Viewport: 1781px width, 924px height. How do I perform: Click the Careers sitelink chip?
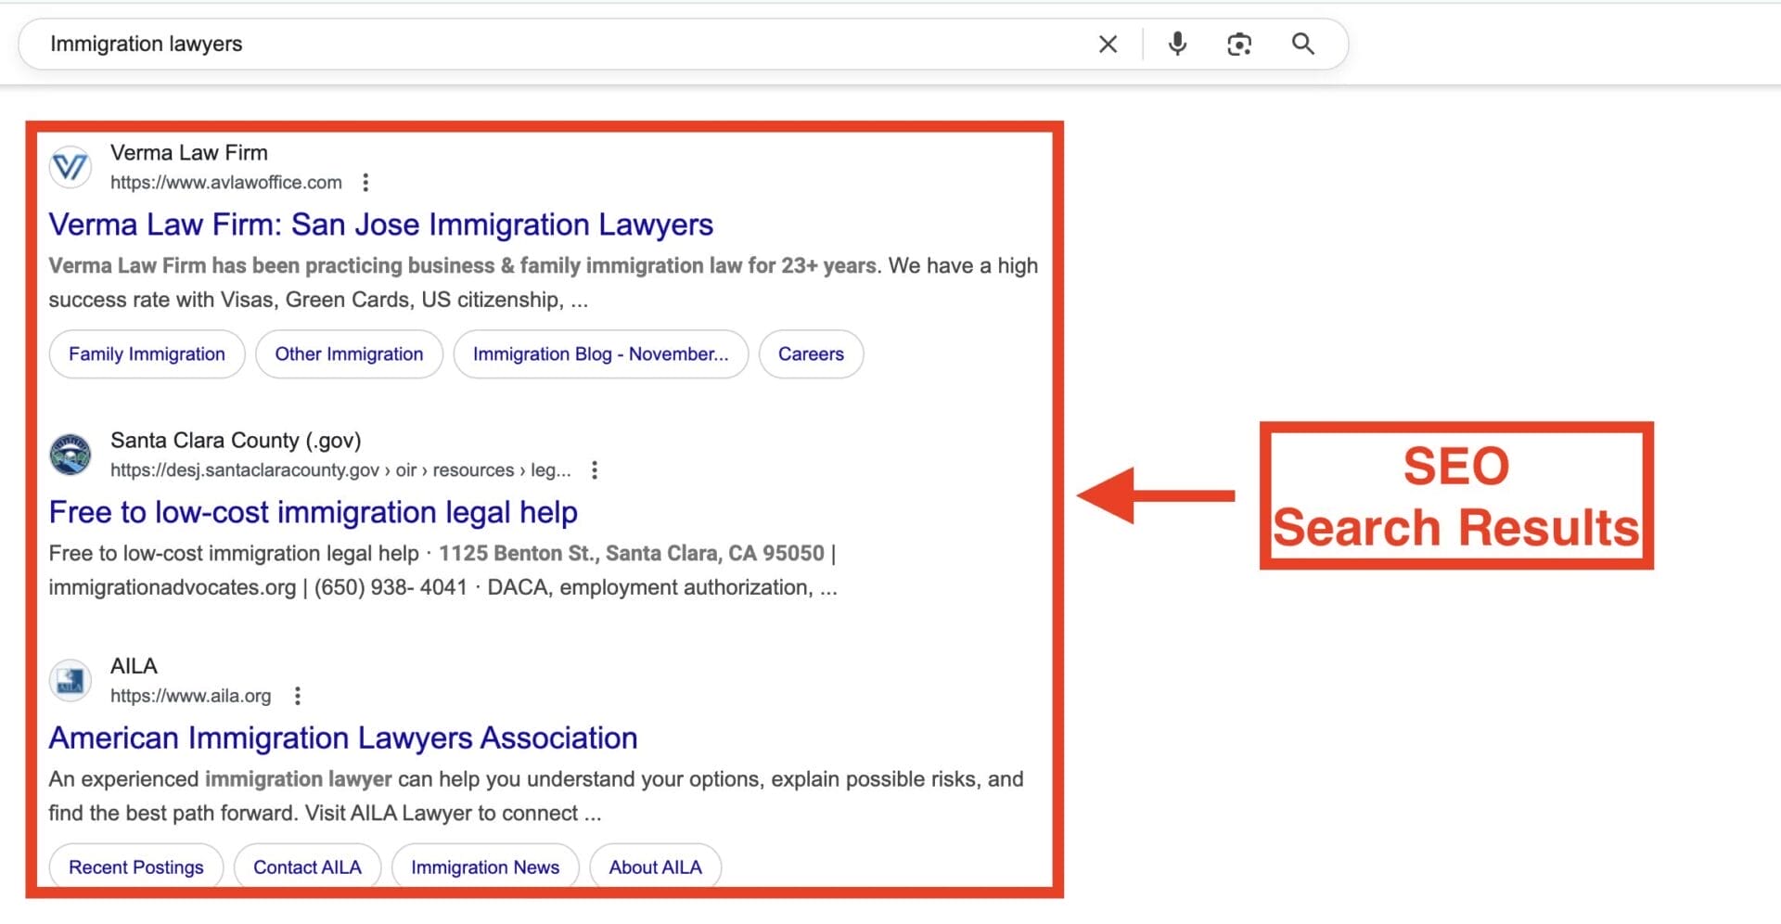[x=811, y=353]
